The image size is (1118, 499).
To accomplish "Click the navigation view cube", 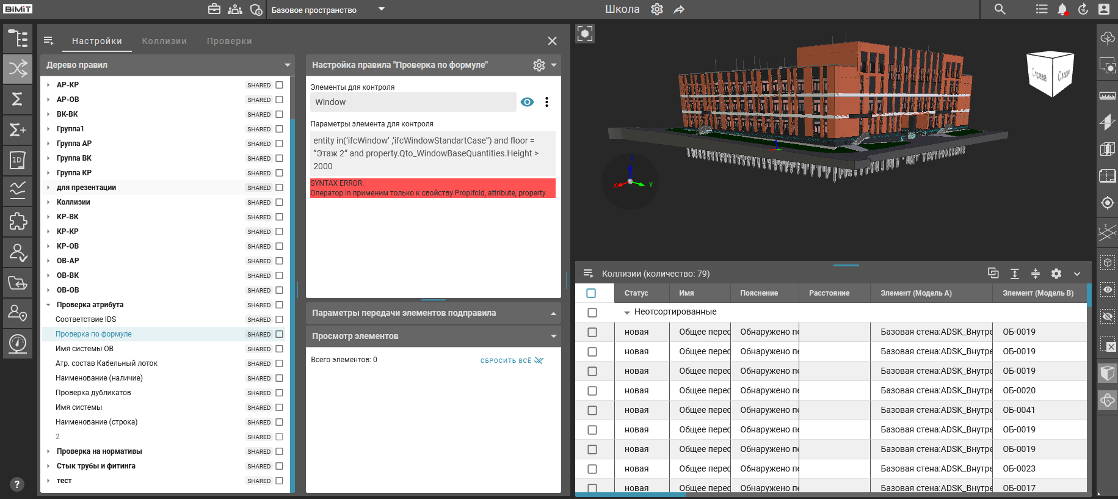I will [x=1050, y=75].
